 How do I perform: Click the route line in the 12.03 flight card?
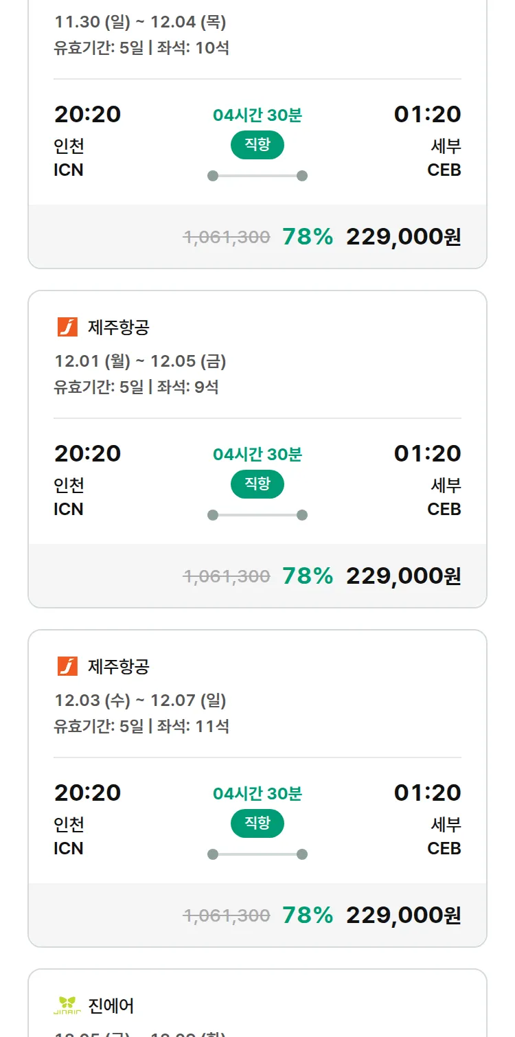(257, 854)
